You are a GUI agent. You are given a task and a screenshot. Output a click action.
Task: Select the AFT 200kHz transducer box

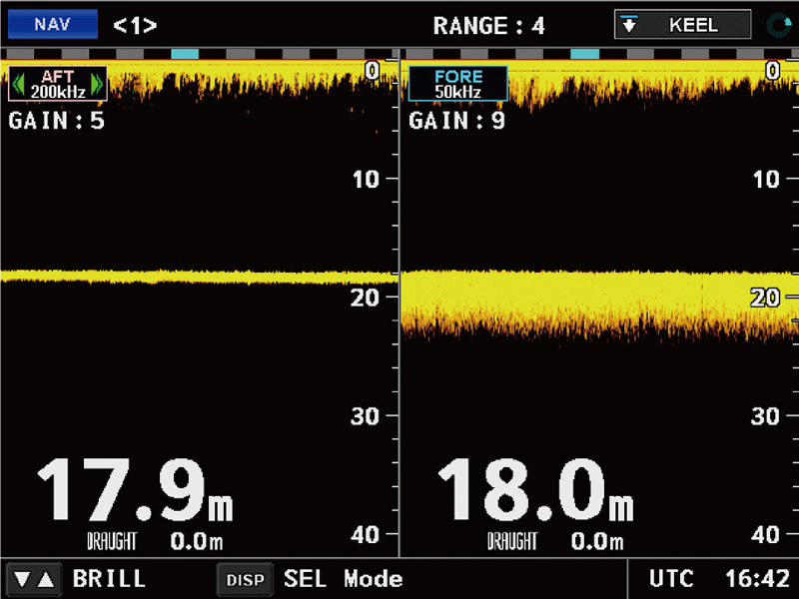(x=58, y=84)
